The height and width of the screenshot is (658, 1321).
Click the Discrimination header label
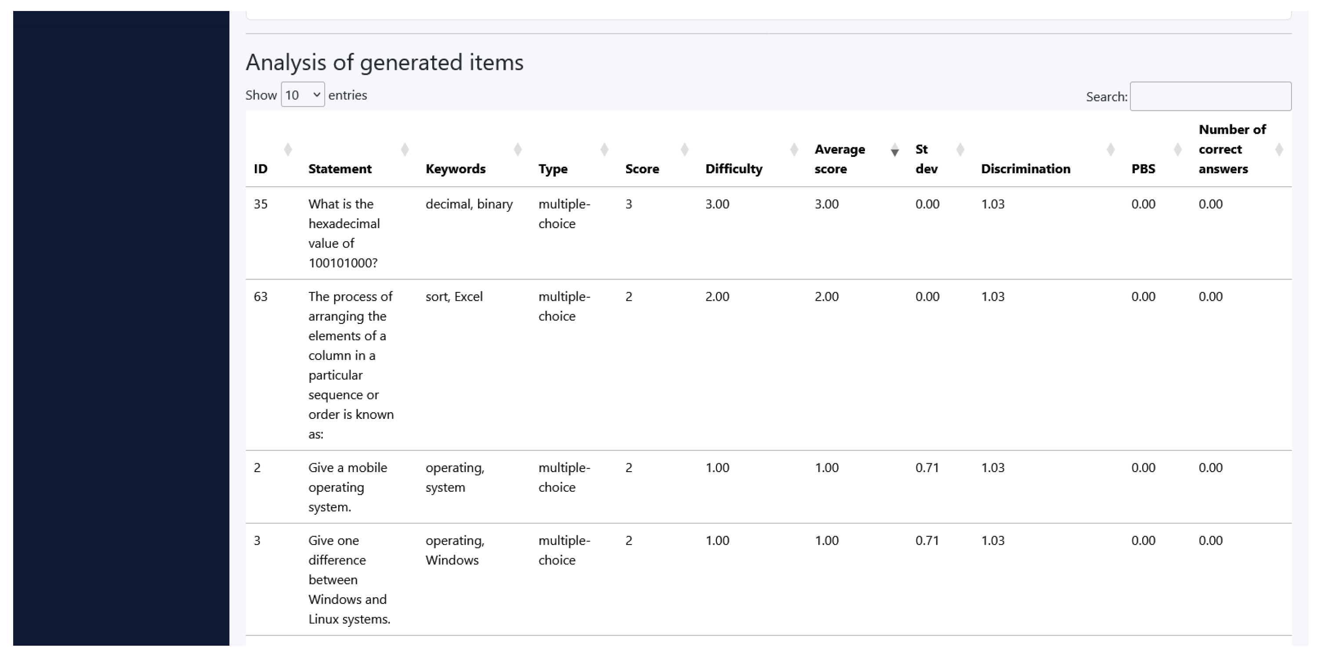(x=1025, y=169)
